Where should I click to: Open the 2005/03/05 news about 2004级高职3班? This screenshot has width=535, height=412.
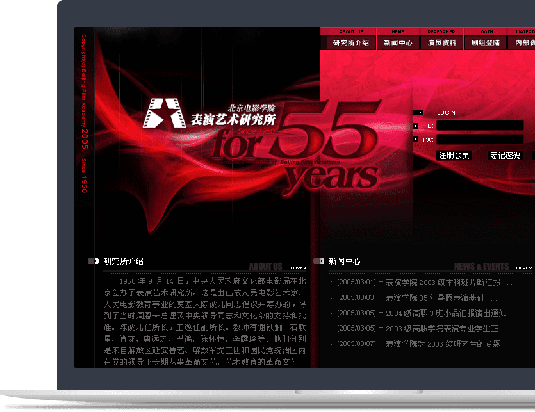[421, 313]
